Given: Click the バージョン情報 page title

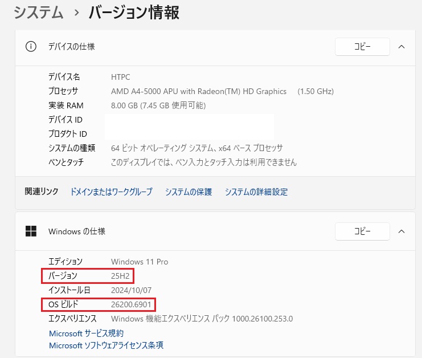Looking at the screenshot, I should coord(134,13).
